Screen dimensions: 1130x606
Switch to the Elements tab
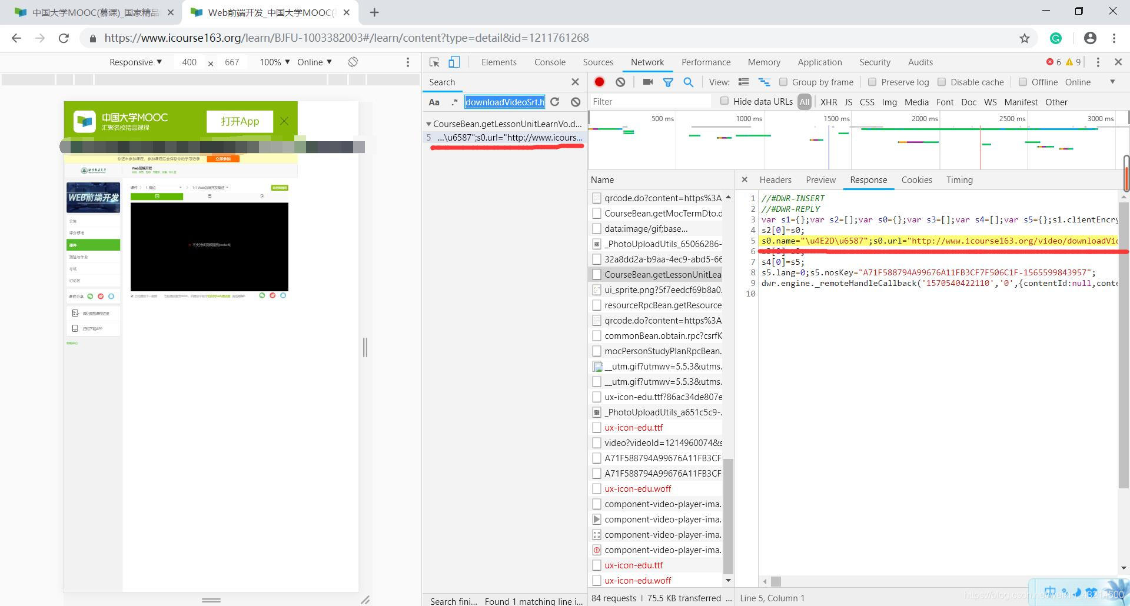(x=499, y=62)
